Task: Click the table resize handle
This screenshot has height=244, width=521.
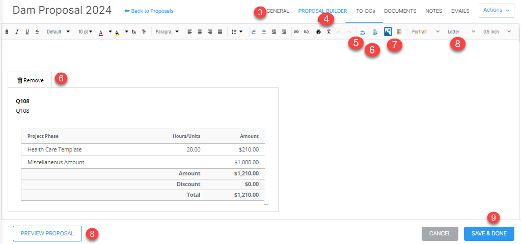Action: 266,202
